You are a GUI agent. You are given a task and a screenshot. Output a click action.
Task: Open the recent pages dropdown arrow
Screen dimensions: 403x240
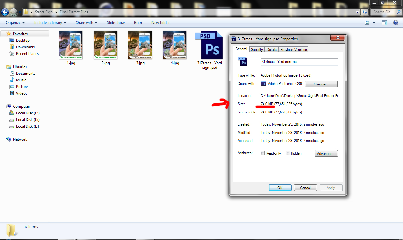click(x=20, y=12)
